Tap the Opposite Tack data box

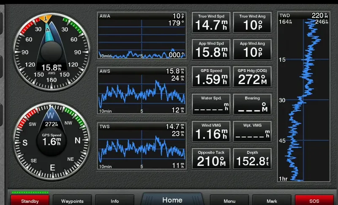pos(211,158)
